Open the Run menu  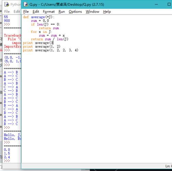62,12
